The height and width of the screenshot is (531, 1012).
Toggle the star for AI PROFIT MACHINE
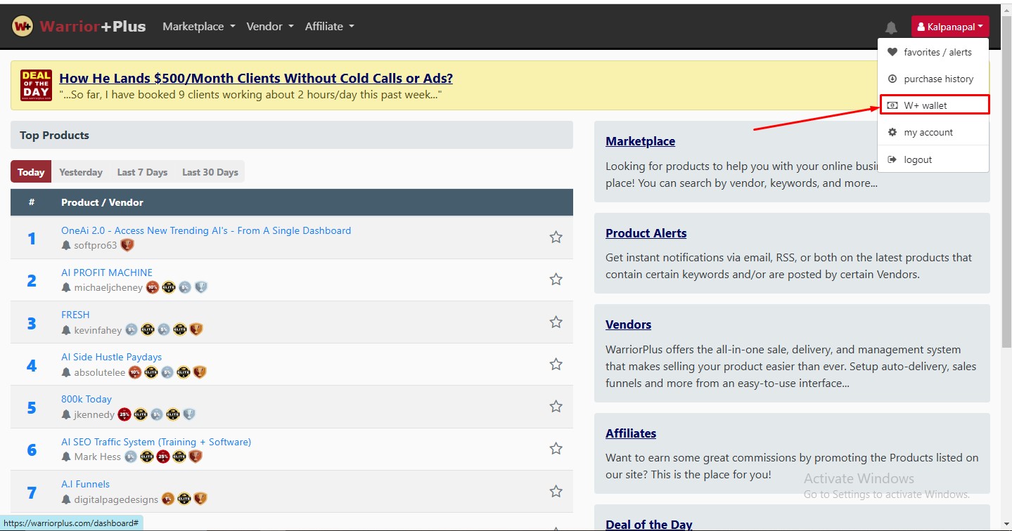tap(556, 280)
